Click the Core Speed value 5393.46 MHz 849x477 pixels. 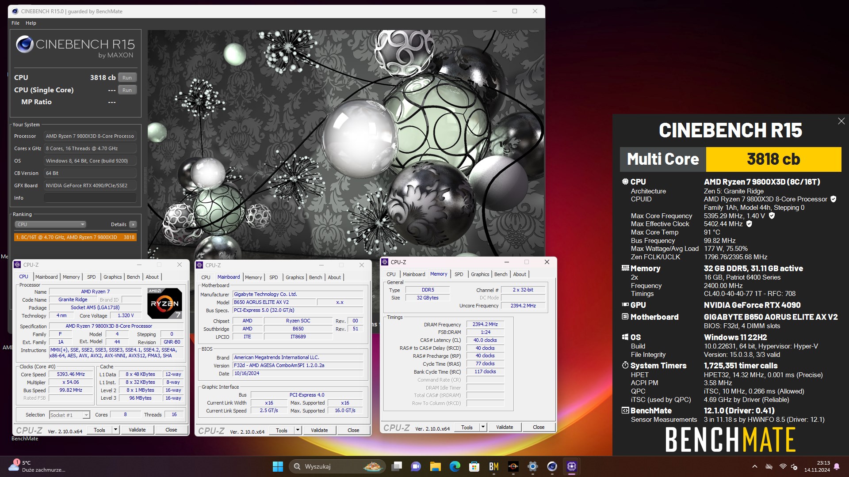(x=71, y=374)
